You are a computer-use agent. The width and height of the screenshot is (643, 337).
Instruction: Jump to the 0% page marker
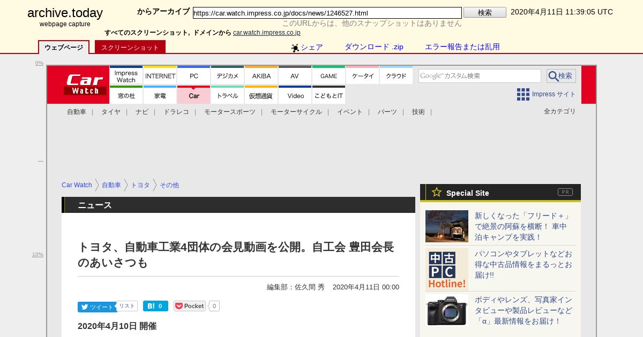(x=39, y=63)
